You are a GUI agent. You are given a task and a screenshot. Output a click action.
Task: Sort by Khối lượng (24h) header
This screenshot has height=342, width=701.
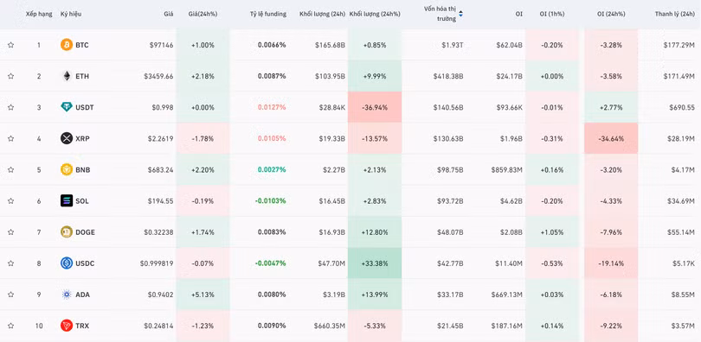click(322, 15)
